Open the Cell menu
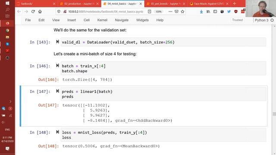The height and width of the screenshot is (155, 276). [x=87, y=20]
